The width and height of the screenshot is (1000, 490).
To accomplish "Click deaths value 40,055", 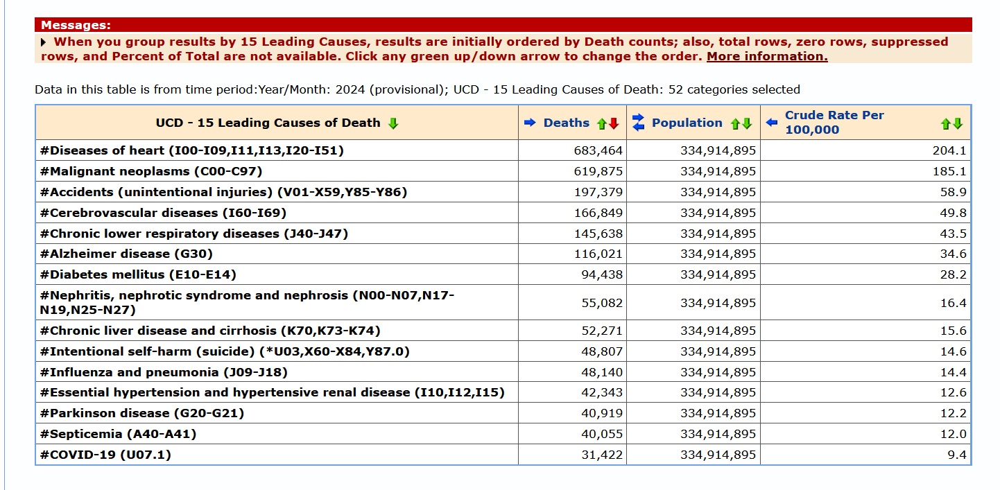I will 602,434.
